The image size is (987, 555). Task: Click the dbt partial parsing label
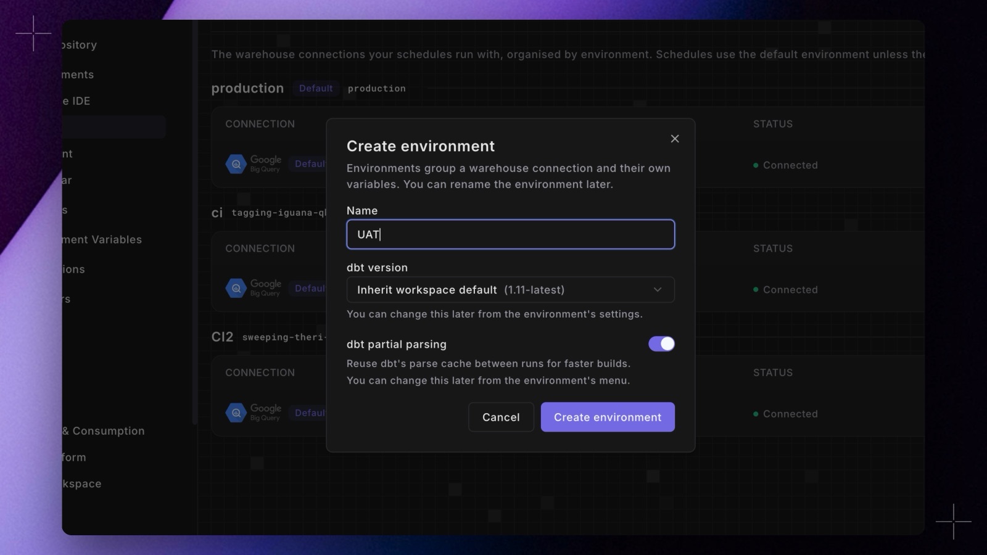(397, 344)
